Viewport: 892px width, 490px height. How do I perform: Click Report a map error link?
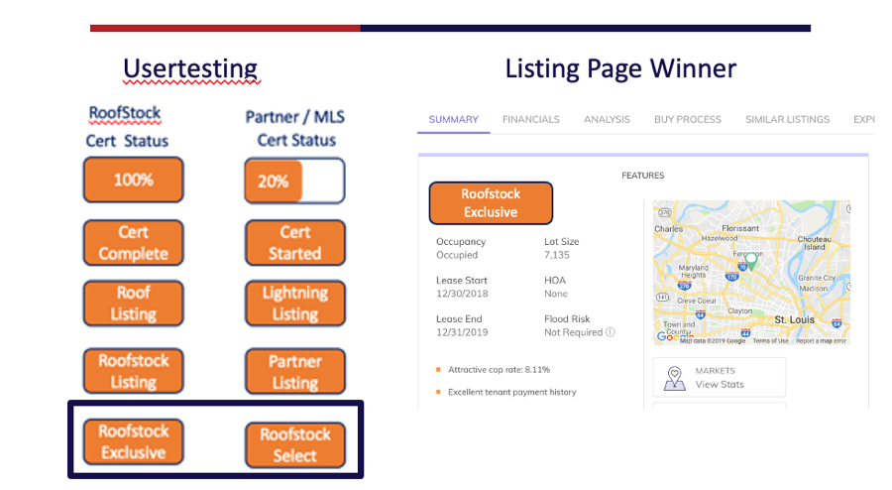click(821, 341)
